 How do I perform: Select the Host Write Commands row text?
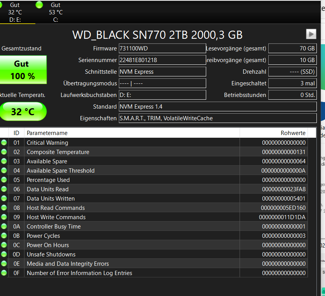[x=56, y=217]
